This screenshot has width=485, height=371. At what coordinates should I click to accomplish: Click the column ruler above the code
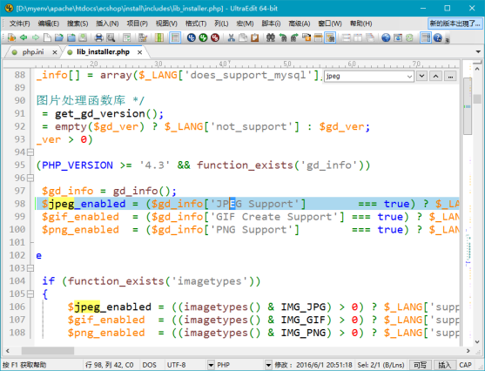(231, 64)
